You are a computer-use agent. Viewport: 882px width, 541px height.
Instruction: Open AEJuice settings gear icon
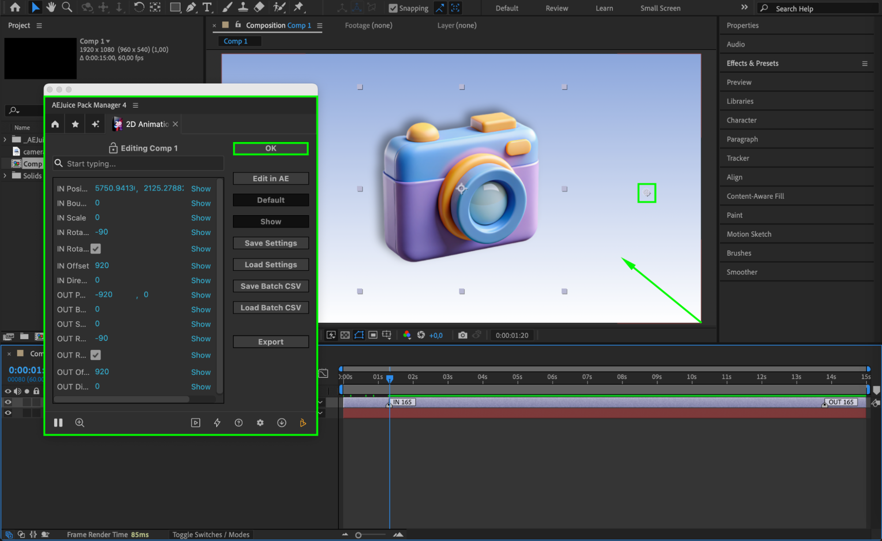260,423
